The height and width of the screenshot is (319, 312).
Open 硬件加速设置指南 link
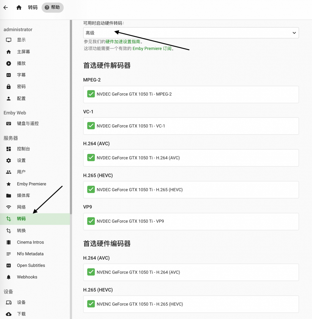click(x=123, y=41)
